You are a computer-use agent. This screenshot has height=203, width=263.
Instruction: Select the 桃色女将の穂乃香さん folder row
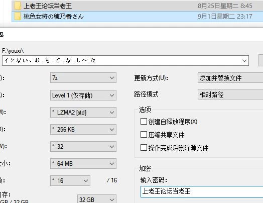click(137, 17)
